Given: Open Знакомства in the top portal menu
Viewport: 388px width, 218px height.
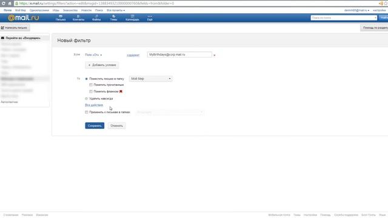Looking at the screenshot, I should (70, 10).
